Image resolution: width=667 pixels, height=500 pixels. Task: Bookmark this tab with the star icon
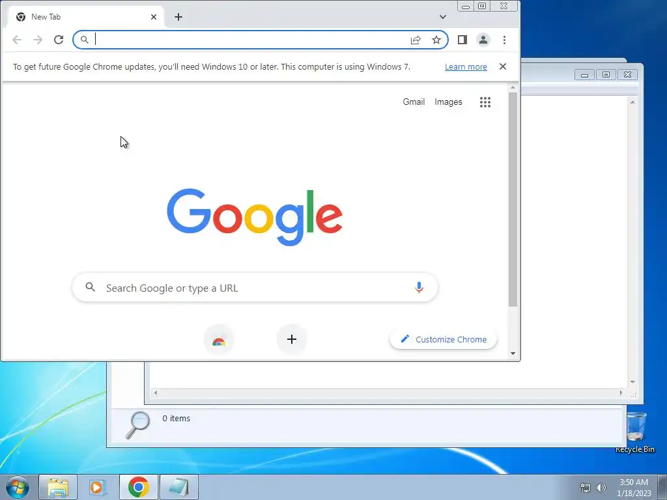click(x=436, y=40)
